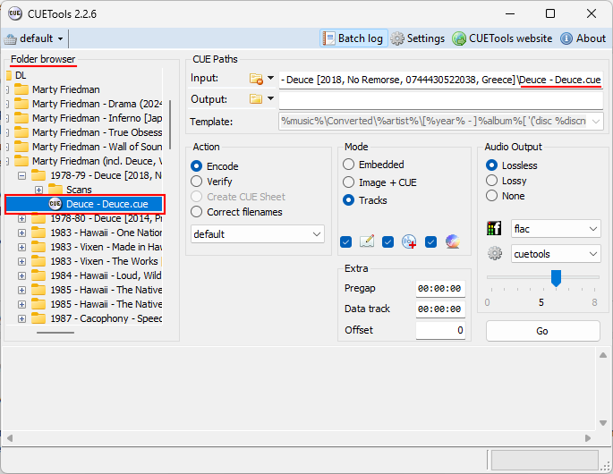Select None audio output
The image size is (613, 474).
(x=505, y=196)
